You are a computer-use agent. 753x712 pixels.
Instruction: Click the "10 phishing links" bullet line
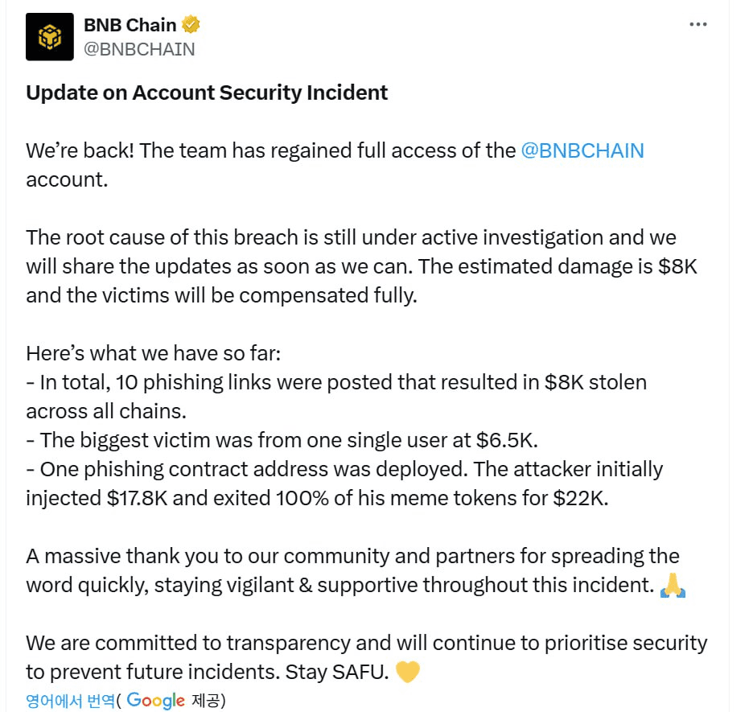point(335,382)
